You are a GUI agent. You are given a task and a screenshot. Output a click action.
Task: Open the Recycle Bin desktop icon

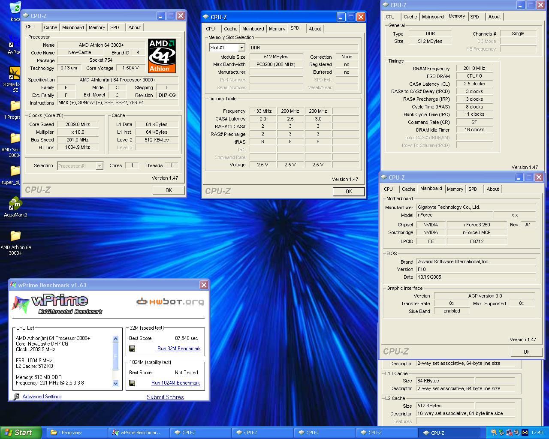15,8
